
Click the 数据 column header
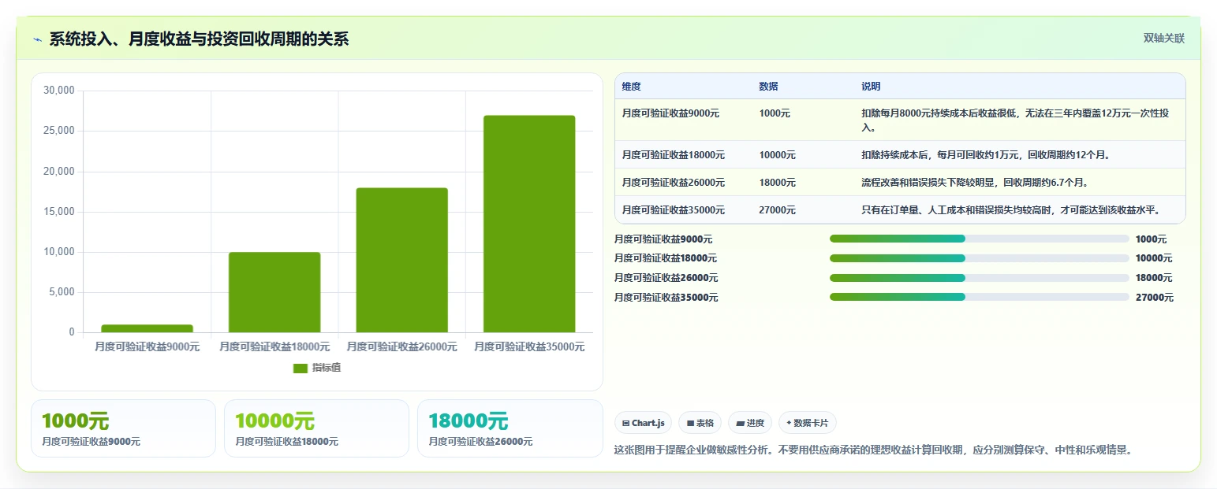point(768,87)
